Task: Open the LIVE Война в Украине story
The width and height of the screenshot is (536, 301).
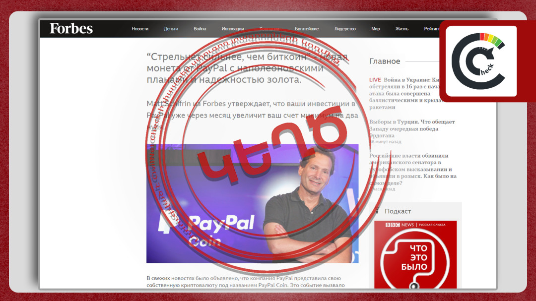Action: tap(405, 93)
